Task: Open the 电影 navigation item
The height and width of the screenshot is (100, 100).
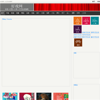Action: [x=48, y=13]
